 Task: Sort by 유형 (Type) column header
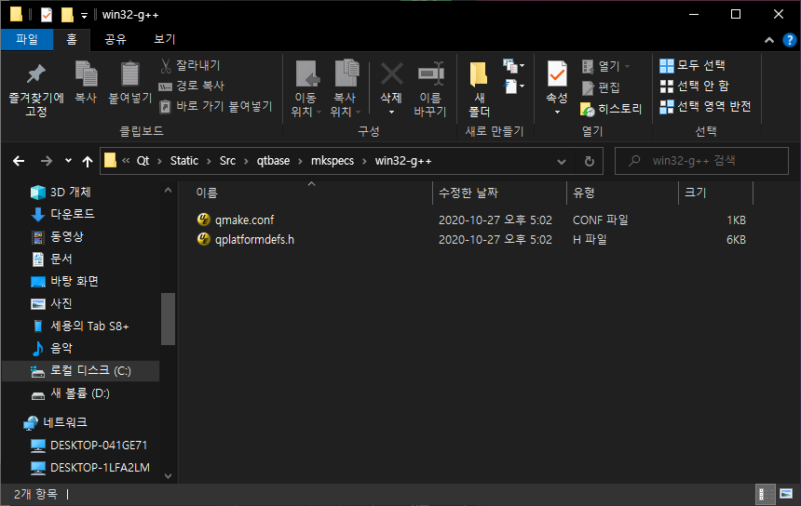pos(622,193)
